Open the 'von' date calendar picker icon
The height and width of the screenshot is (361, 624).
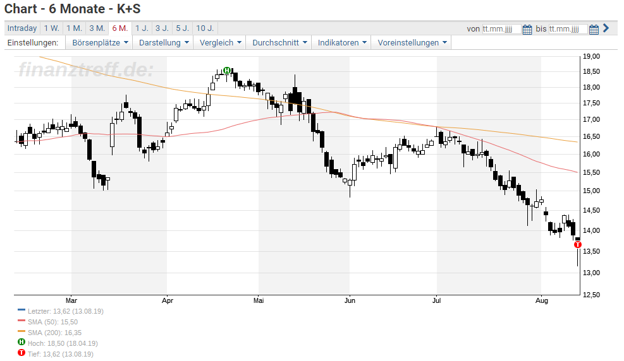527,30
